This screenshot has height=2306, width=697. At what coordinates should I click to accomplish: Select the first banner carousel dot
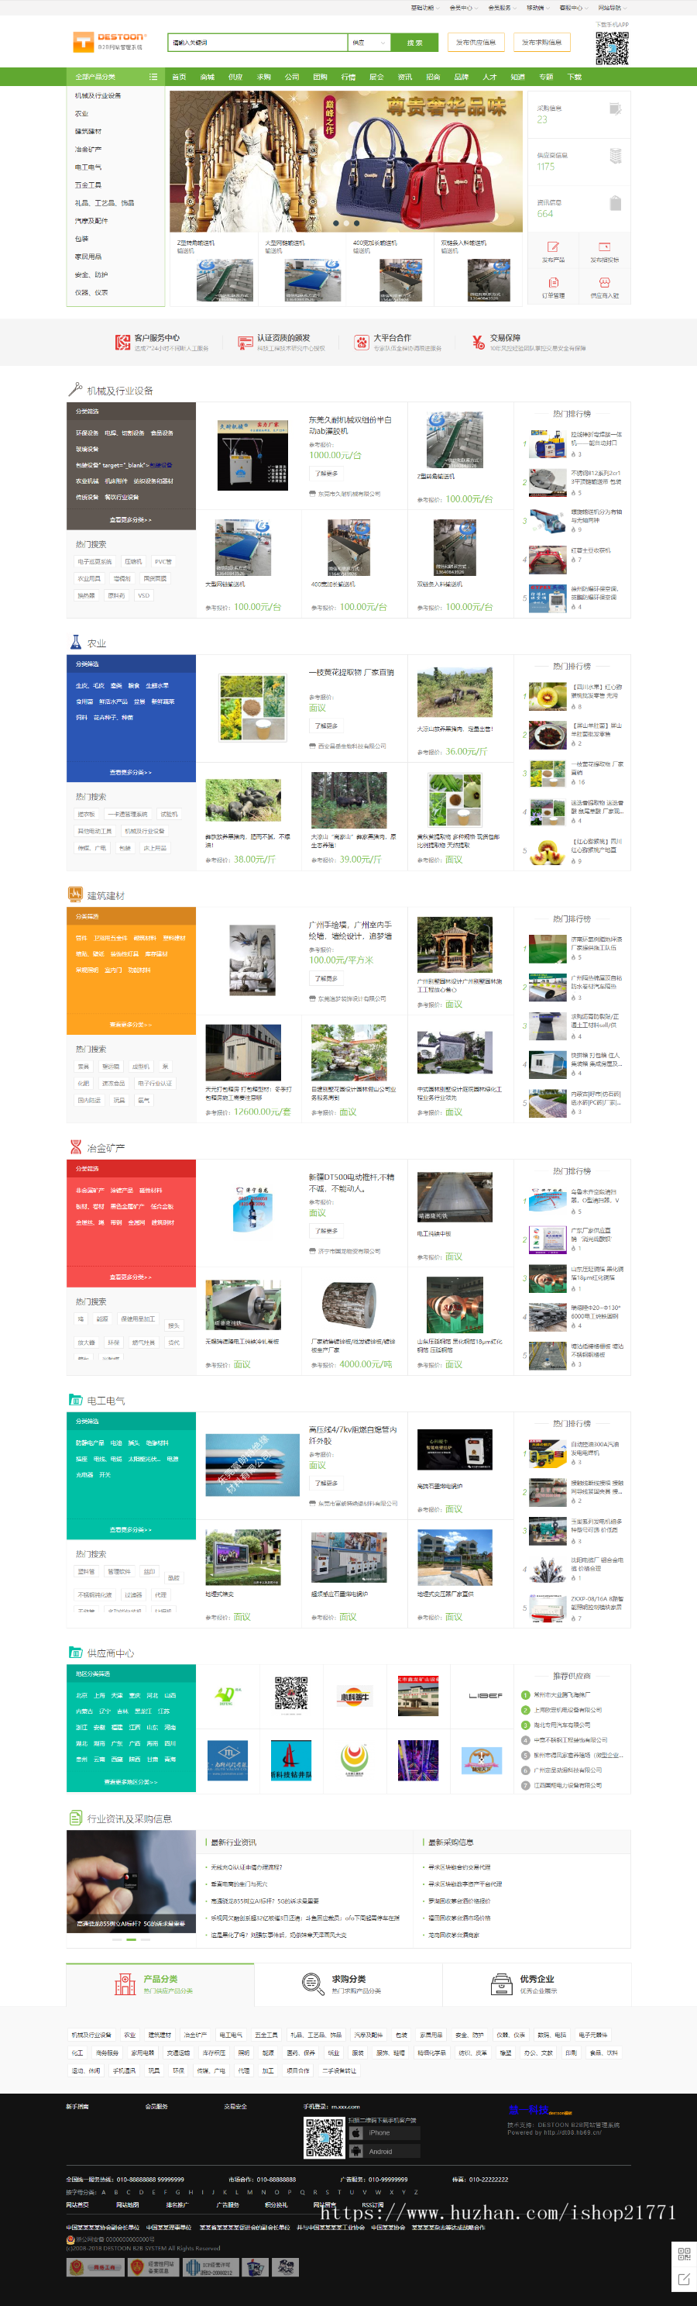pyautogui.click(x=335, y=223)
